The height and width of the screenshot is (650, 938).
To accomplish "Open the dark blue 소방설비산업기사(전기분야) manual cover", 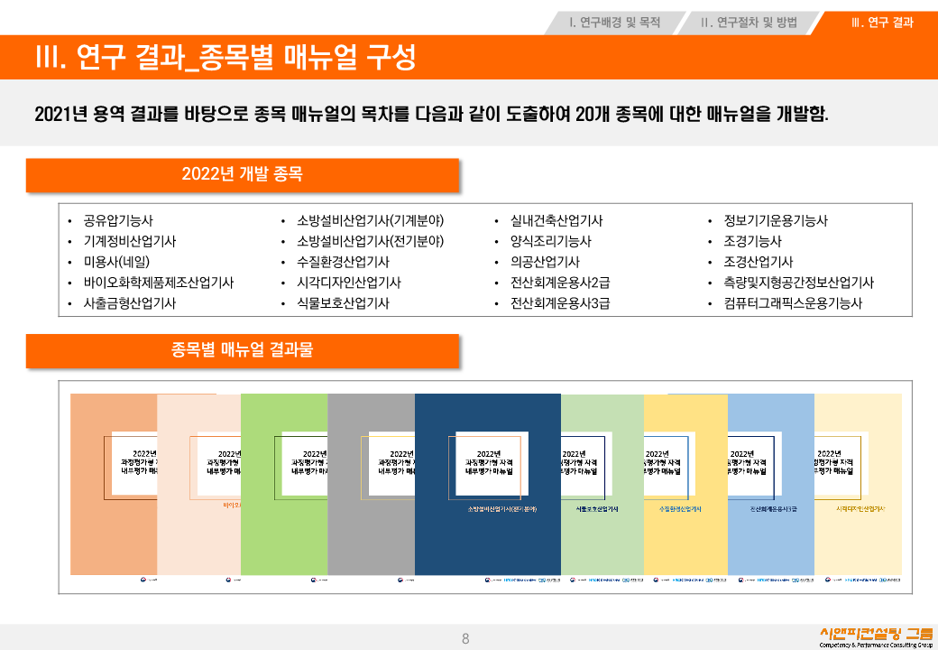I will 488,485.
